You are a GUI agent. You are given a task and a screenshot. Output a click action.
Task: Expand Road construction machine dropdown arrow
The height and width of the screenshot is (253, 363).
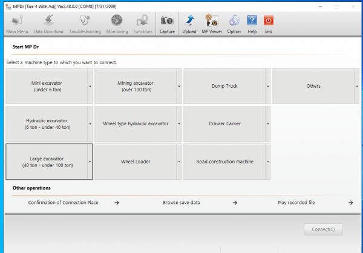pyautogui.click(x=268, y=162)
